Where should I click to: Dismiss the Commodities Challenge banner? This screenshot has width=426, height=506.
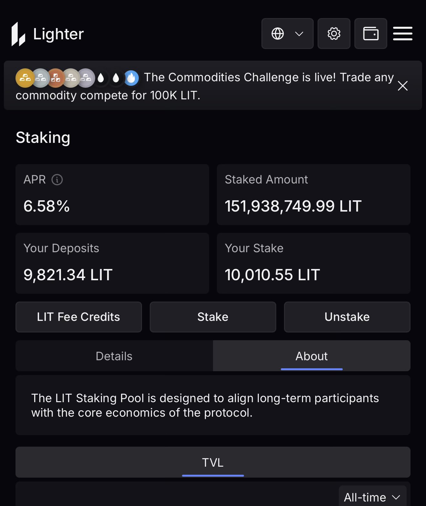tap(402, 86)
